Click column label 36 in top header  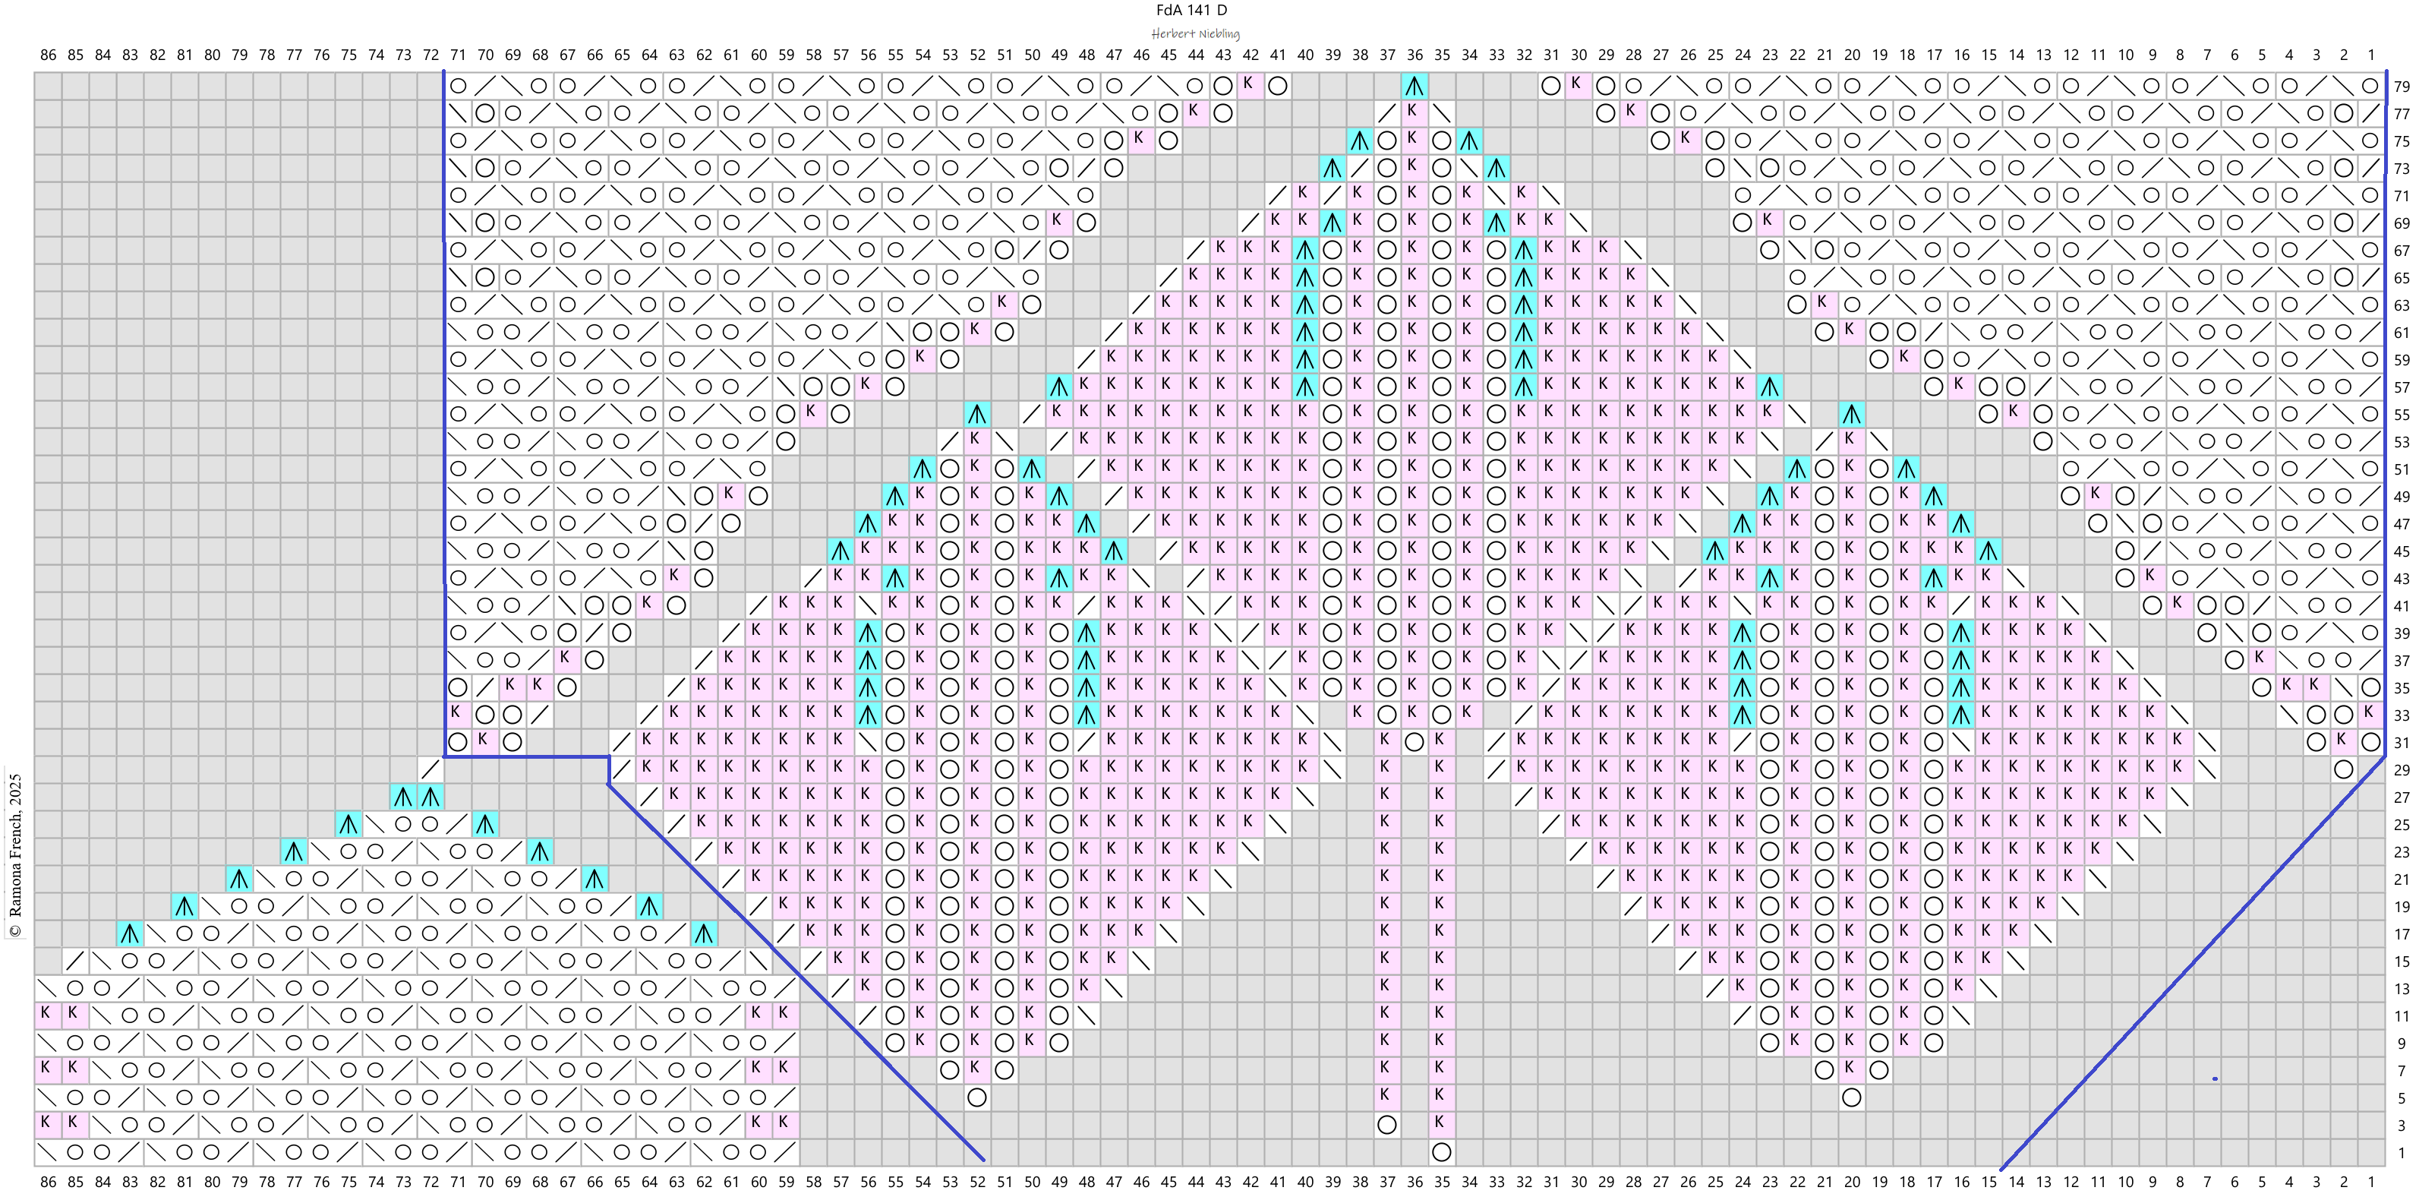(x=1414, y=55)
